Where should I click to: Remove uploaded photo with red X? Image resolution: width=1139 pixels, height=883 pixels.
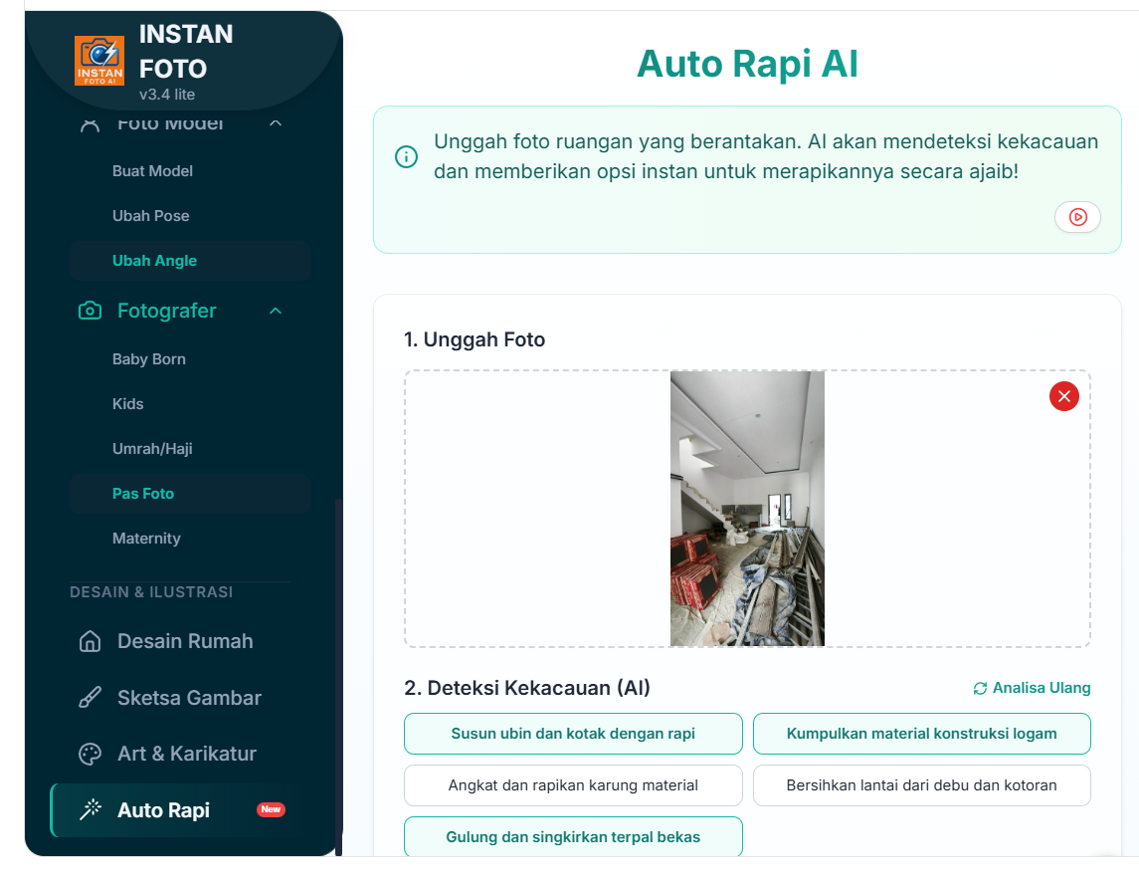pos(1063,396)
